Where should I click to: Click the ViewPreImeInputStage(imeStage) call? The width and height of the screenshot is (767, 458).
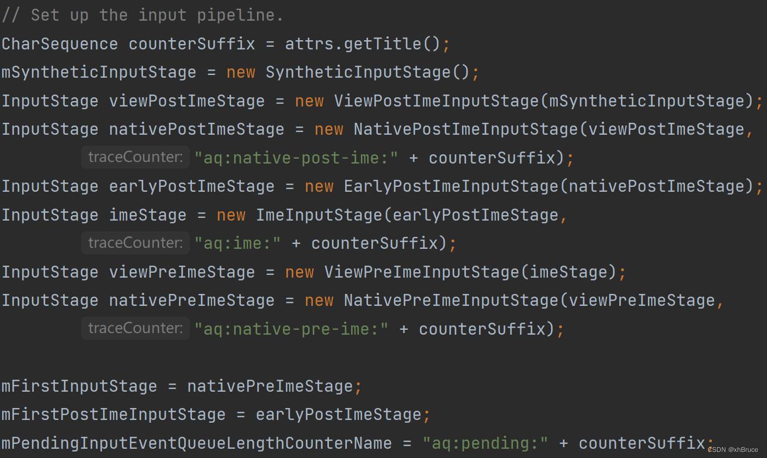(473, 271)
